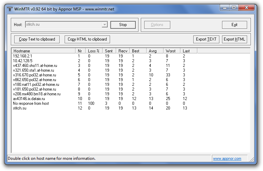This screenshot has height=171, width=263.
Task: Click the Exit button
Action: [x=234, y=25]
